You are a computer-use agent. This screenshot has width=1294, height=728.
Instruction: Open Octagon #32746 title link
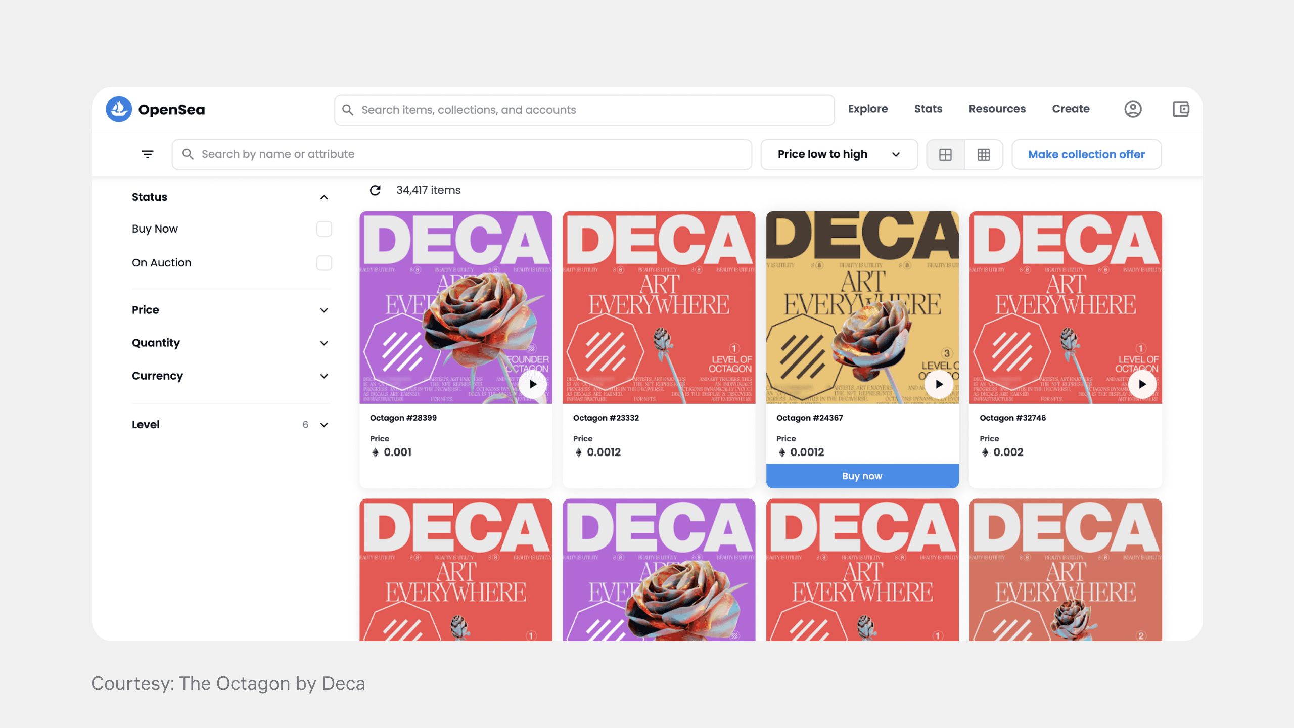click(x=1012, y=418)
